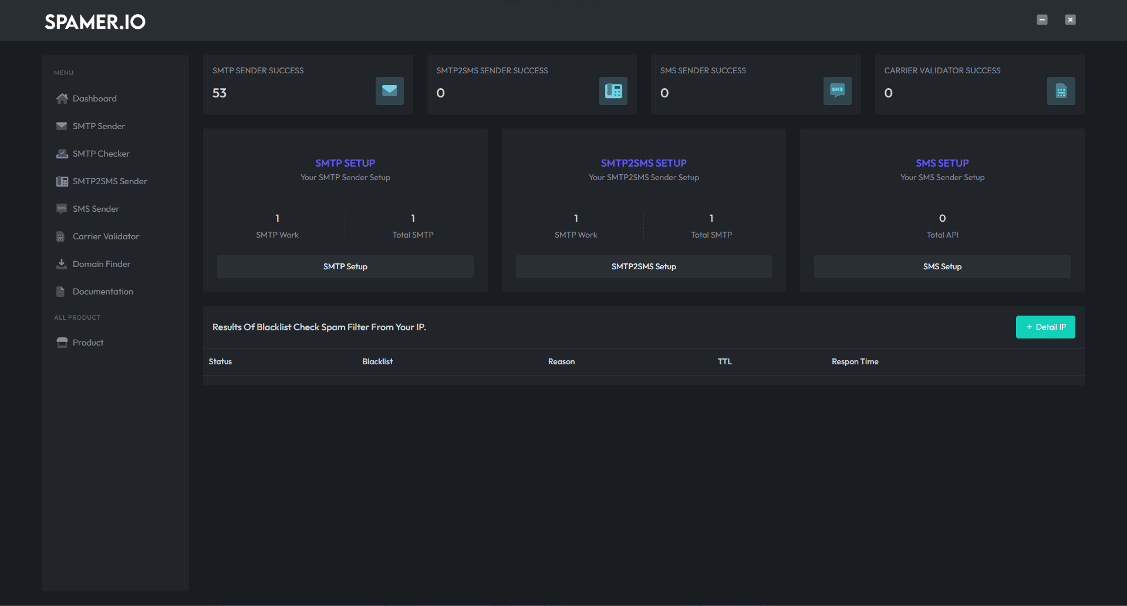Open the SMS Sender menu item
Screen dimensions: 1127x606
[x=96, y=209]
